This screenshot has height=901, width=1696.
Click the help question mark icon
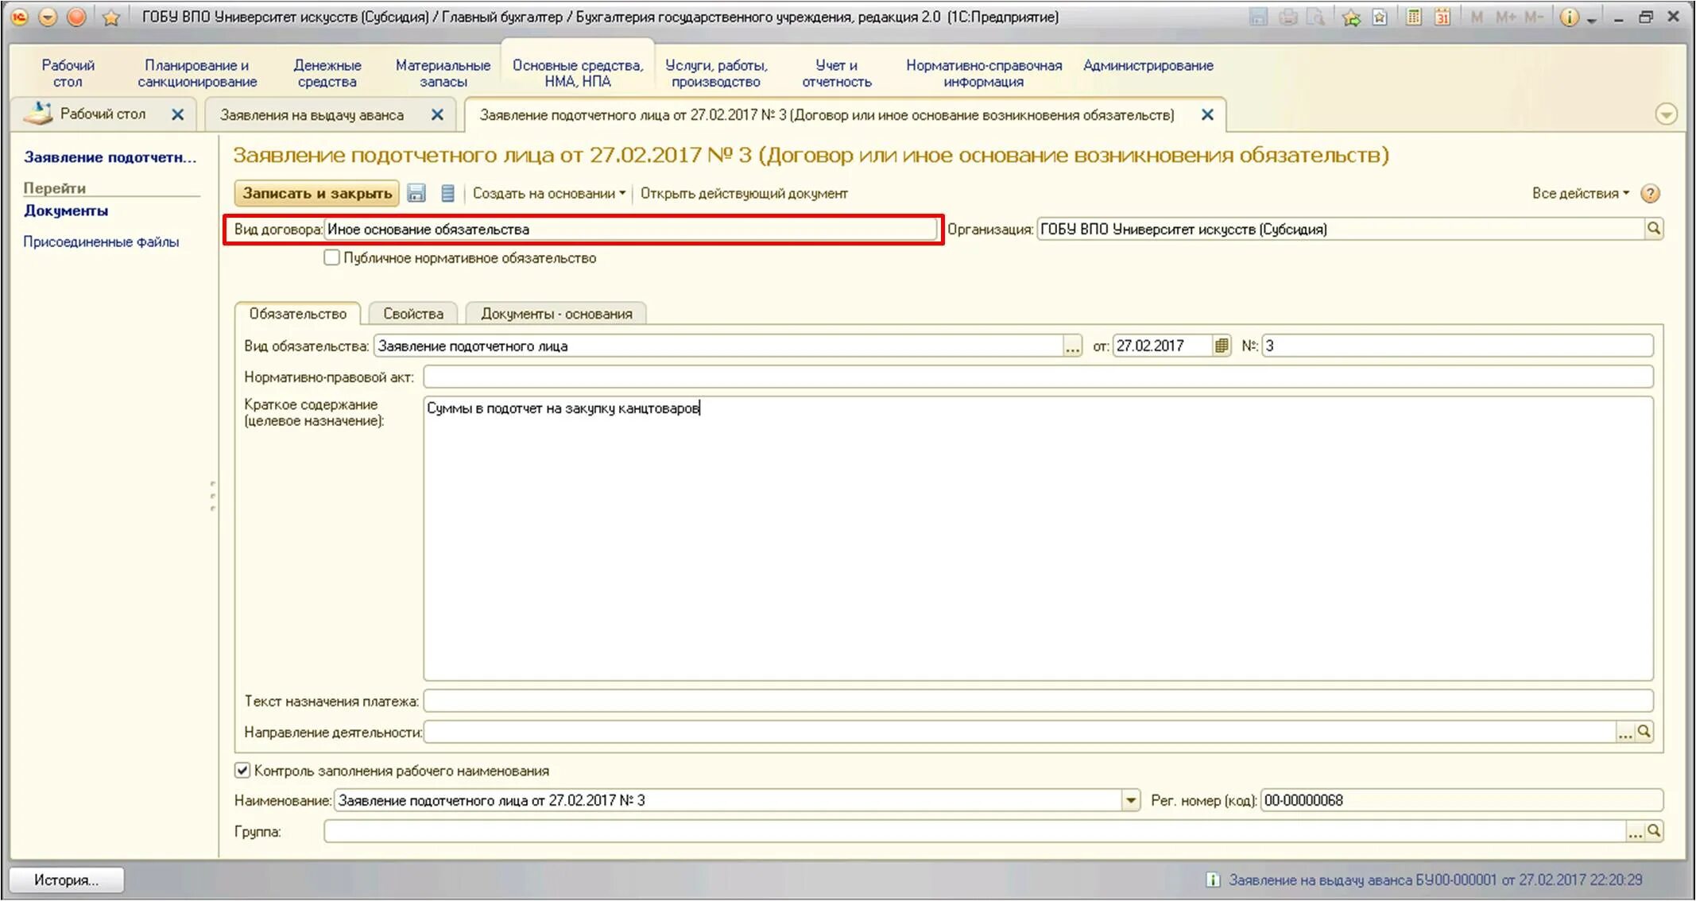pos(1650,193)
